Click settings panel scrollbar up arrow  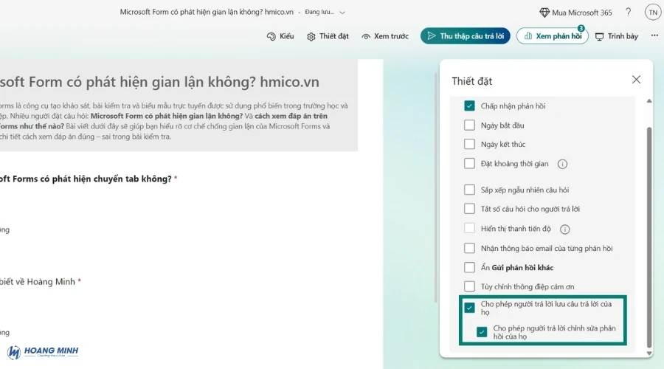pos(649,101)
